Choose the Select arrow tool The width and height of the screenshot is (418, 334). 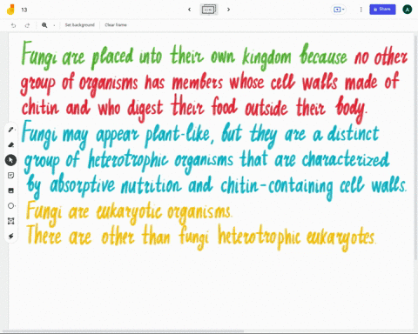(10, 160)
